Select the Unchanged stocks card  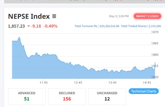point(107,96)
